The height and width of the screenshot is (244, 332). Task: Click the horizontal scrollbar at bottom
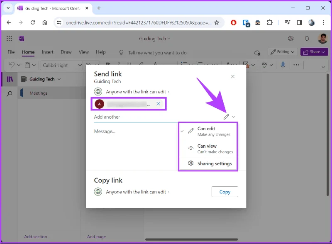pyautogui.click(x=191, y=239)
